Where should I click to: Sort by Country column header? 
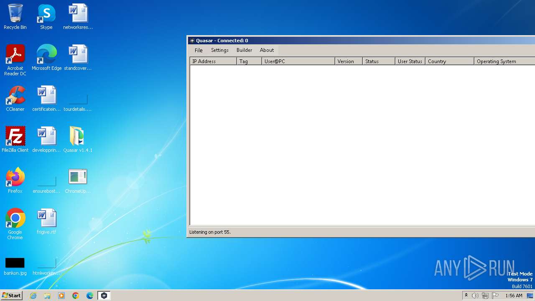click(450, 61)
